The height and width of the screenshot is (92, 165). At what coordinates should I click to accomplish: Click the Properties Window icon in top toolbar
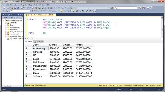(x=143, y=8)
